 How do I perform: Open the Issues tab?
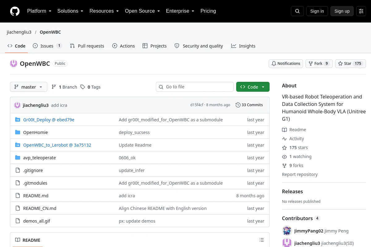click(x=48, y=46)
